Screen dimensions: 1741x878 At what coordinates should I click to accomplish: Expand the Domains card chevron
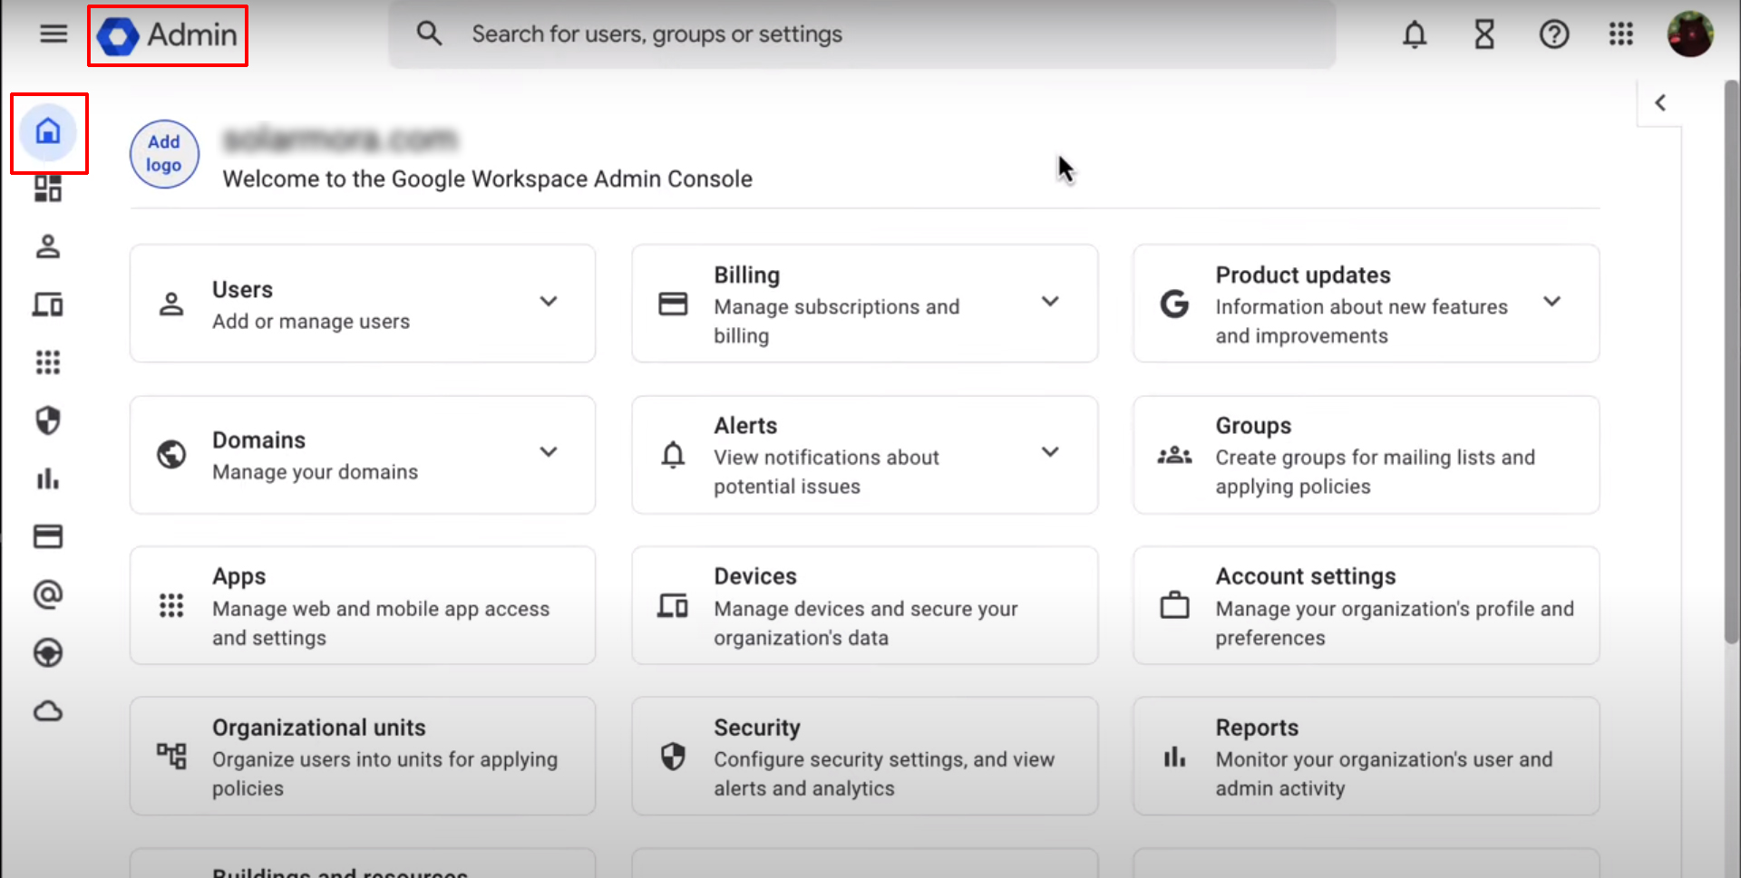(x=549, y=452)
